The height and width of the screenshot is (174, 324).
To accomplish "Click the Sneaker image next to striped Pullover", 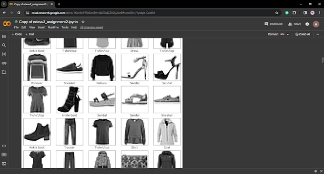I will click(70, 67).
